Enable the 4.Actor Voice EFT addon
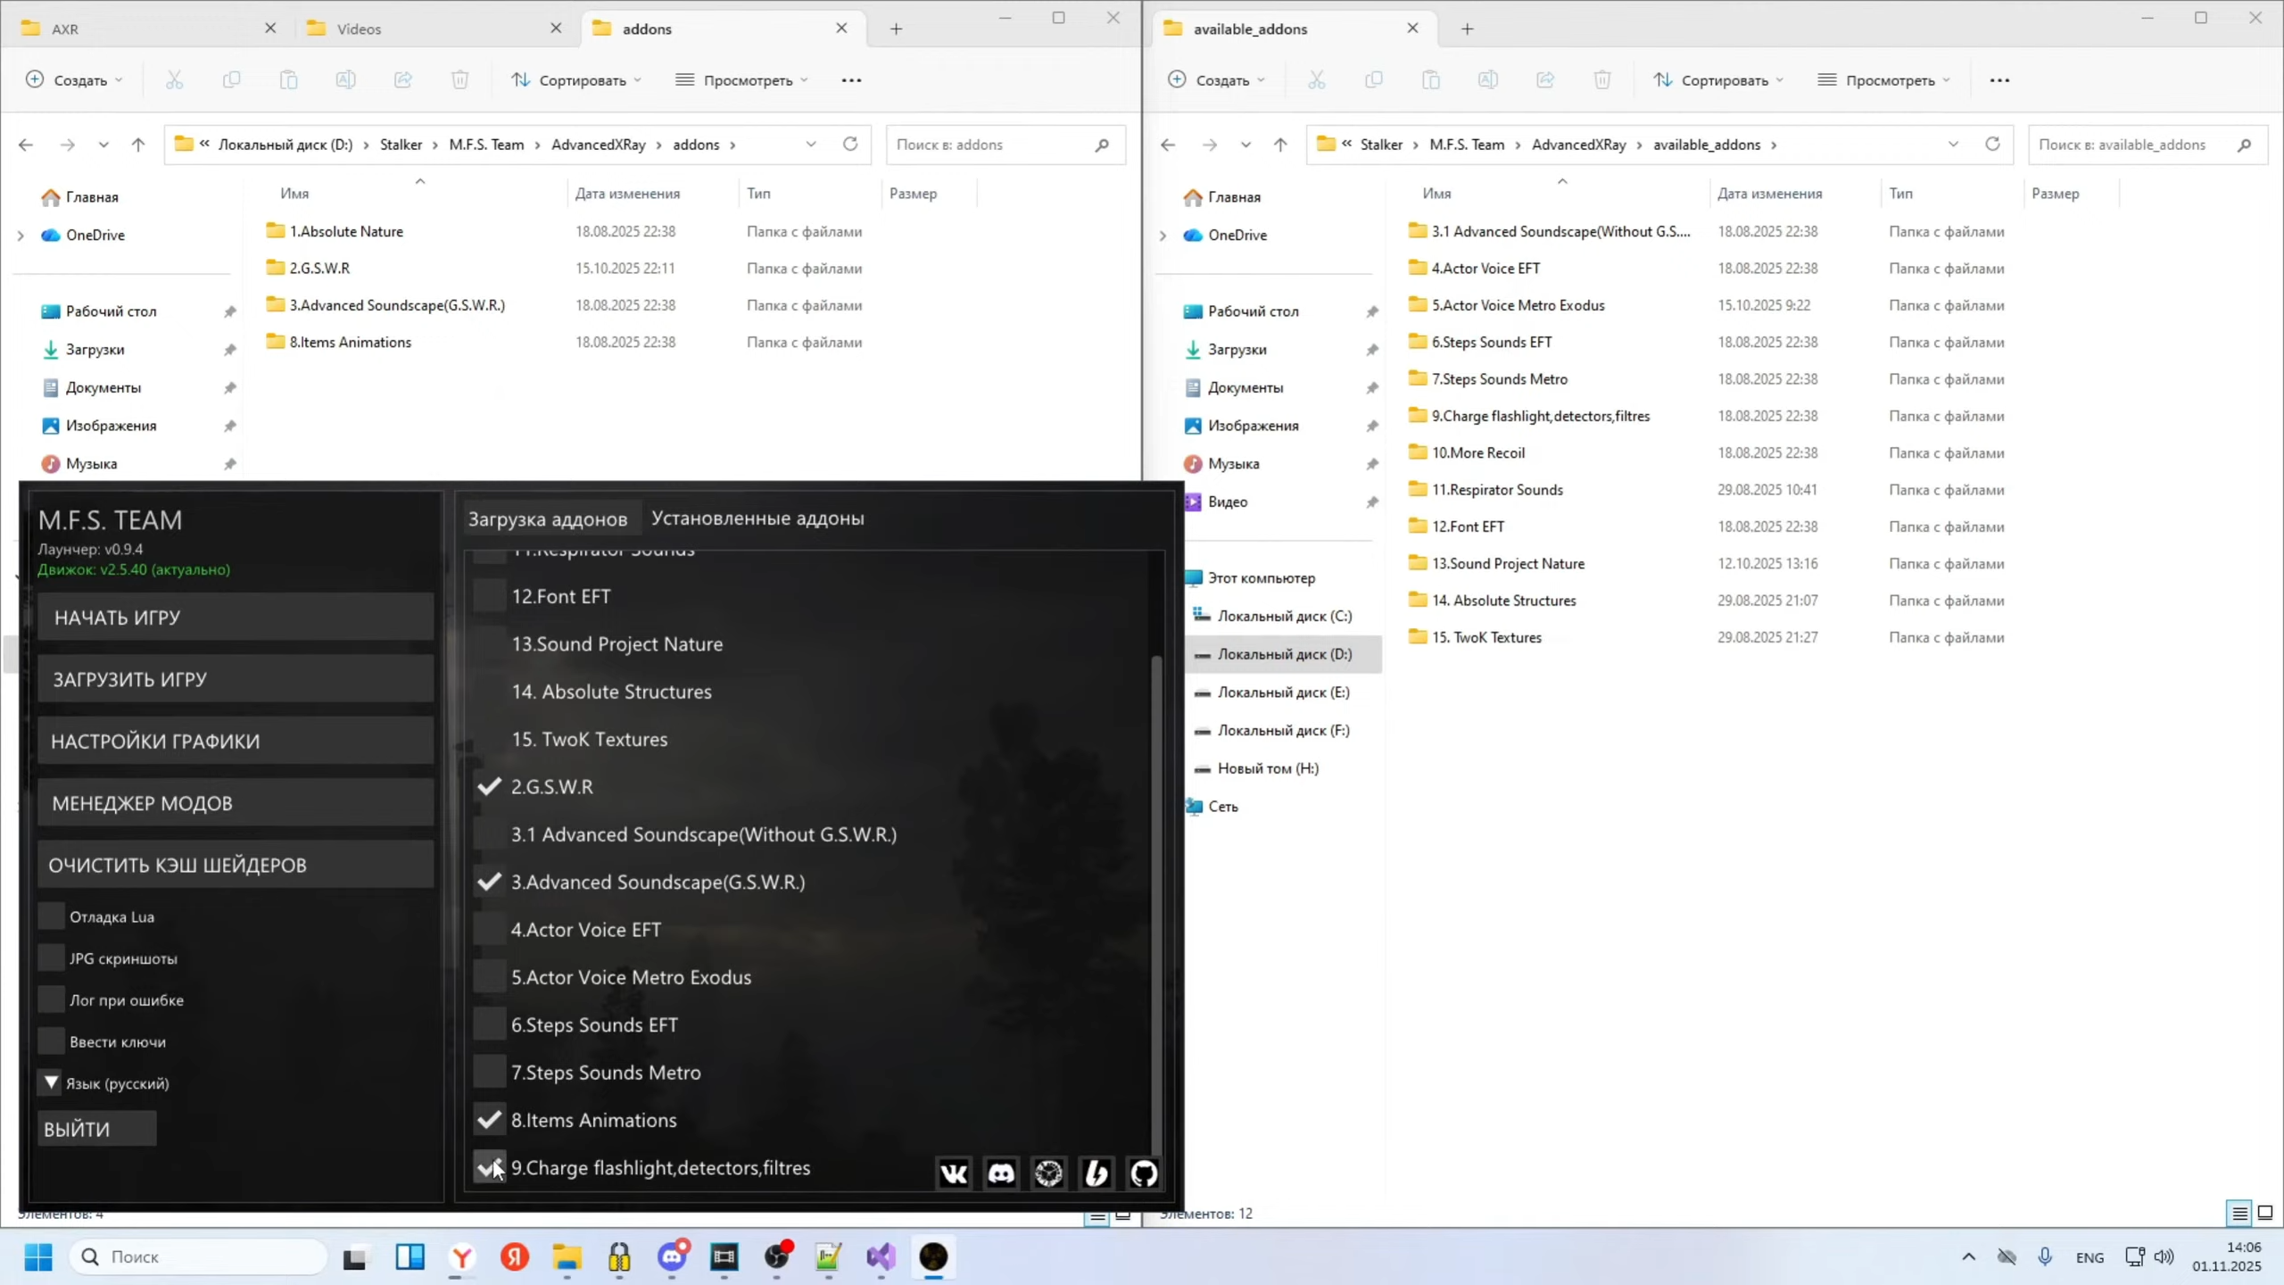 pyautogui.click(x=489, y=929)
